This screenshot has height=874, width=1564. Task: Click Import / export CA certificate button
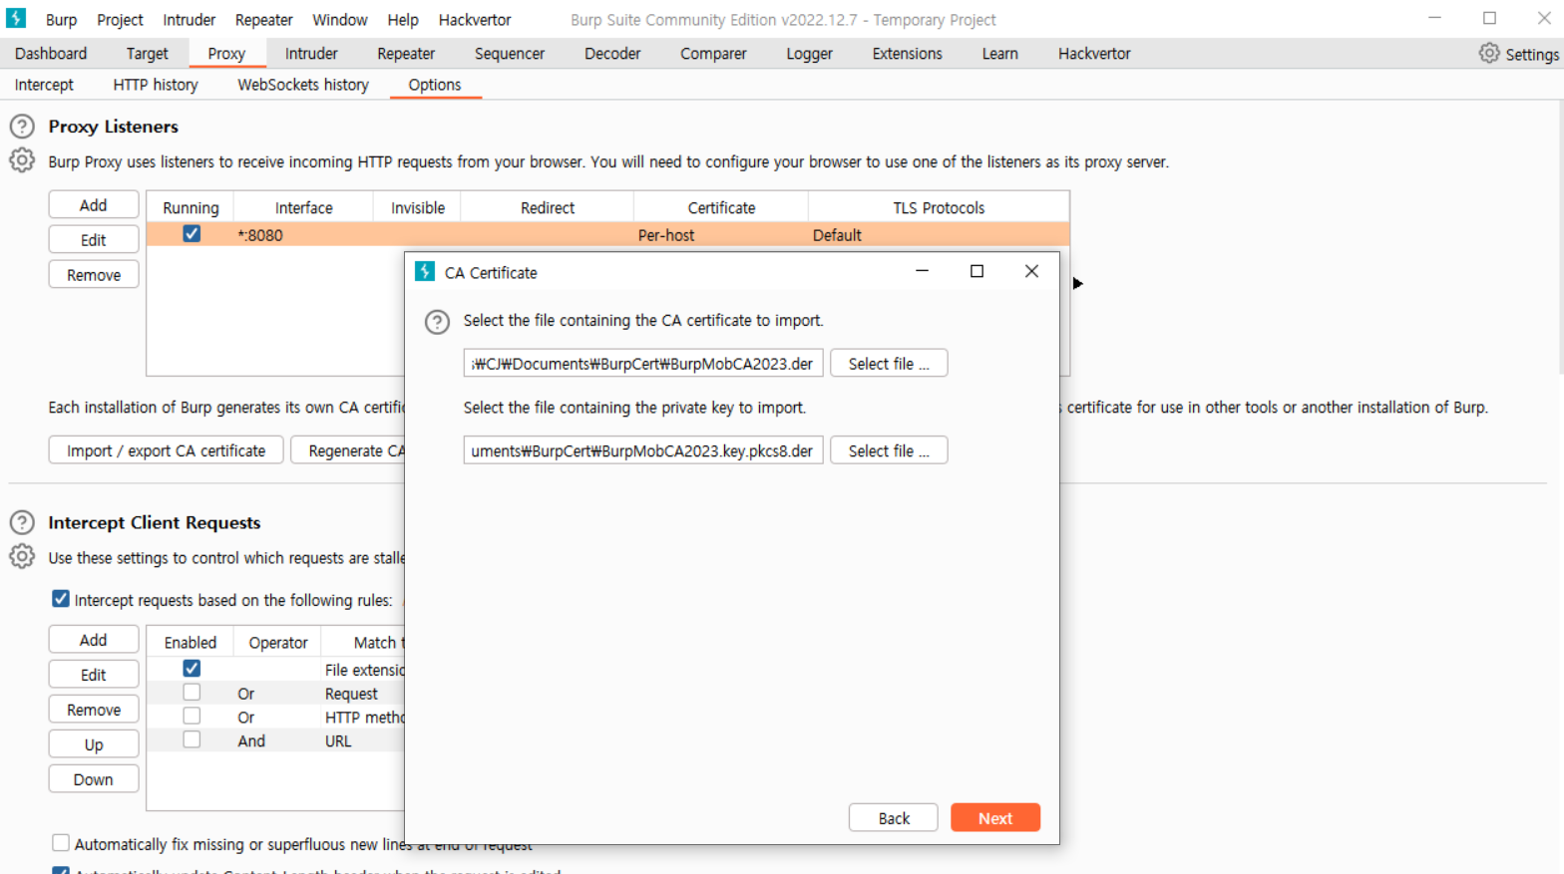[166, 450]
